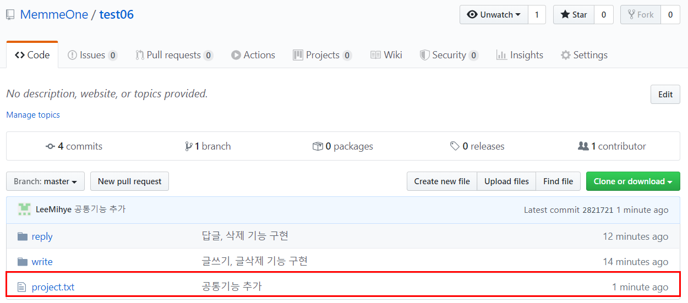The width and height of the screenshot is (688, 303).
Task: Open the write folder
Action: [x=42, y=262]
